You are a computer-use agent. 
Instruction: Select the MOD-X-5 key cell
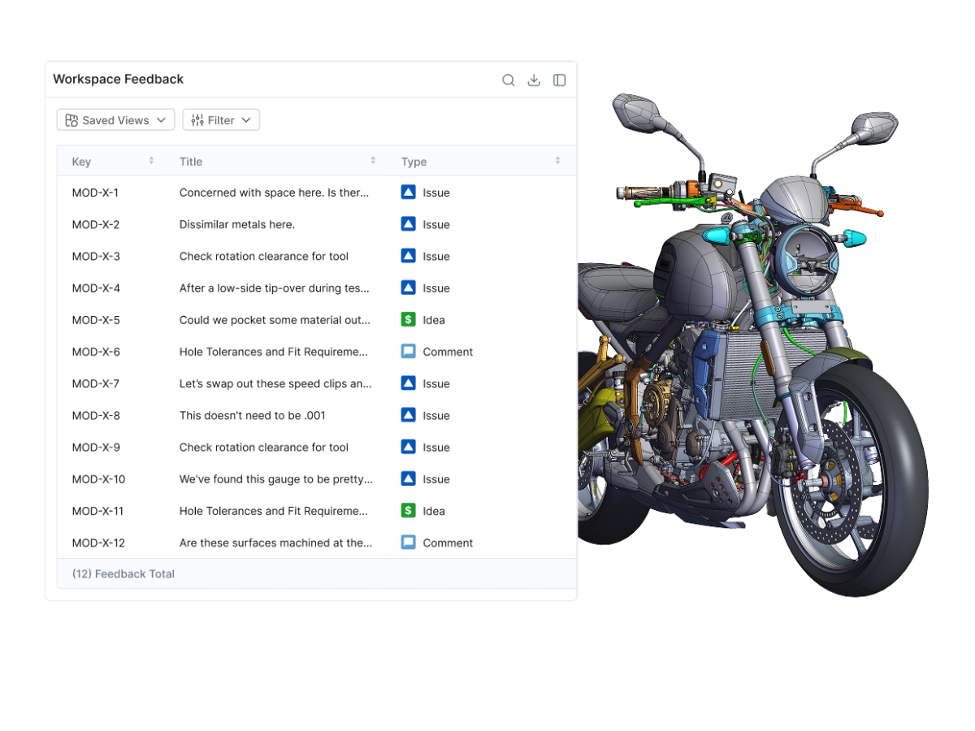pos(96,320)
